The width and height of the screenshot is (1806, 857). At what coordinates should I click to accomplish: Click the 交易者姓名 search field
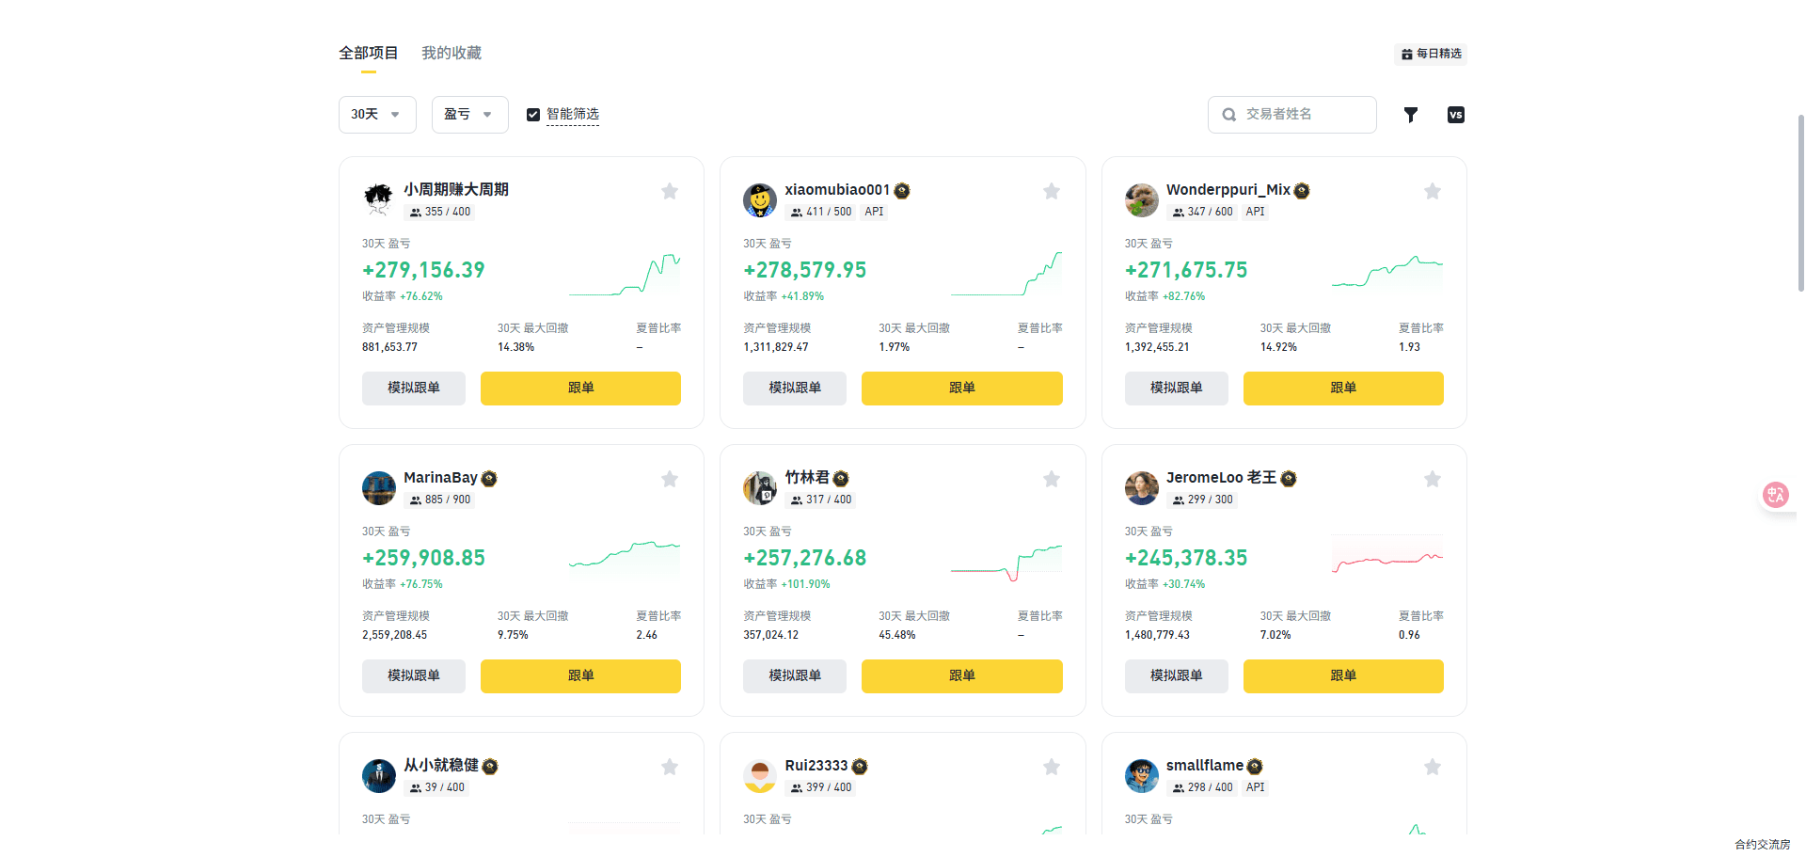pos(1291,115)
